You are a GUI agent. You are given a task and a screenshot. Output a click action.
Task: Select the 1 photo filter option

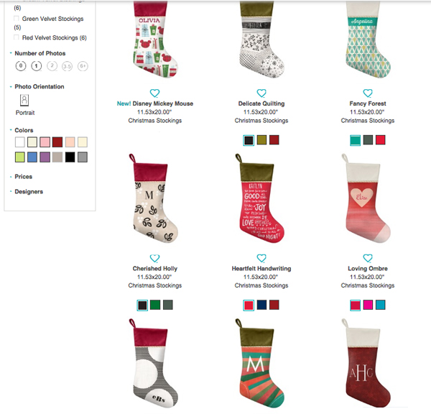(x=37, y=66)
